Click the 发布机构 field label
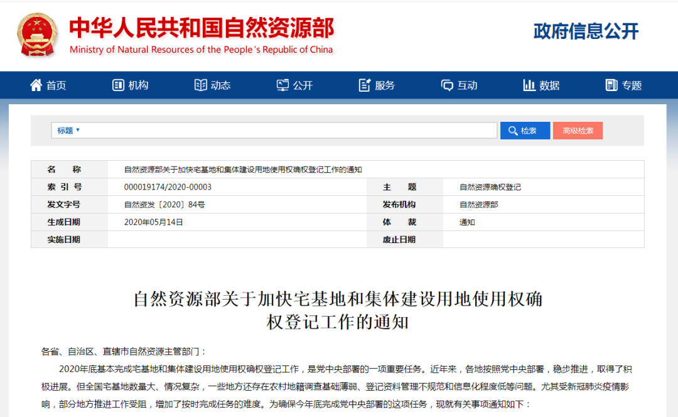Image resolution: width=678 pixels, height=417 pixels. 399,205
